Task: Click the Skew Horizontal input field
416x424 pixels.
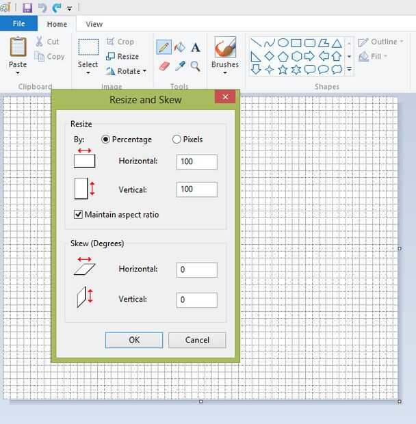Action: coord(196,269)
